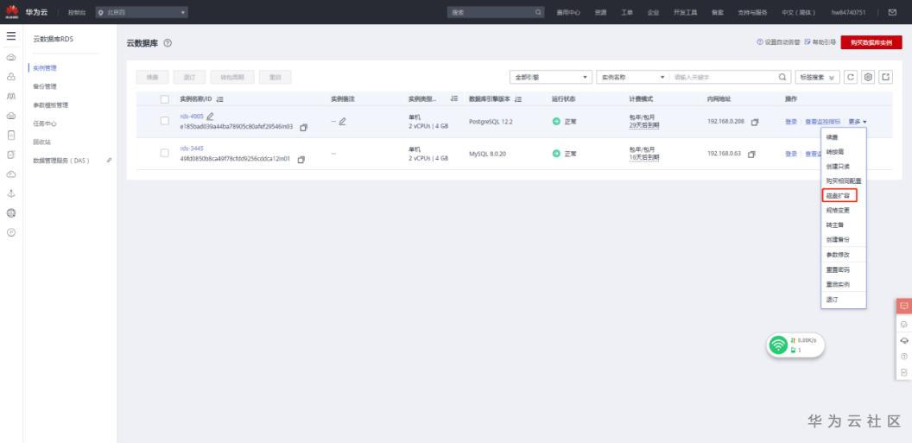Open the hamburger service list menu

point(11,36)
